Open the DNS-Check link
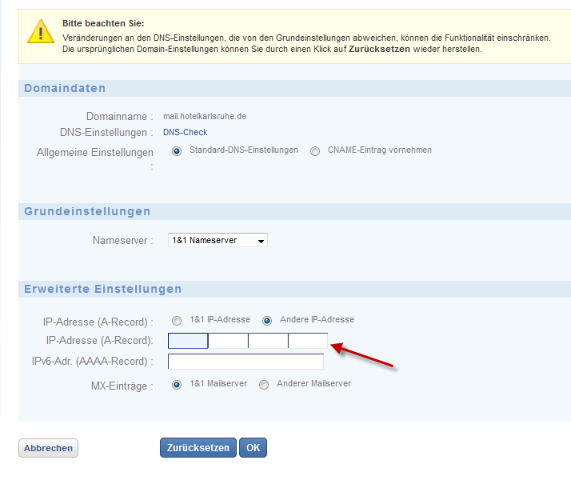 pos(185,133)
